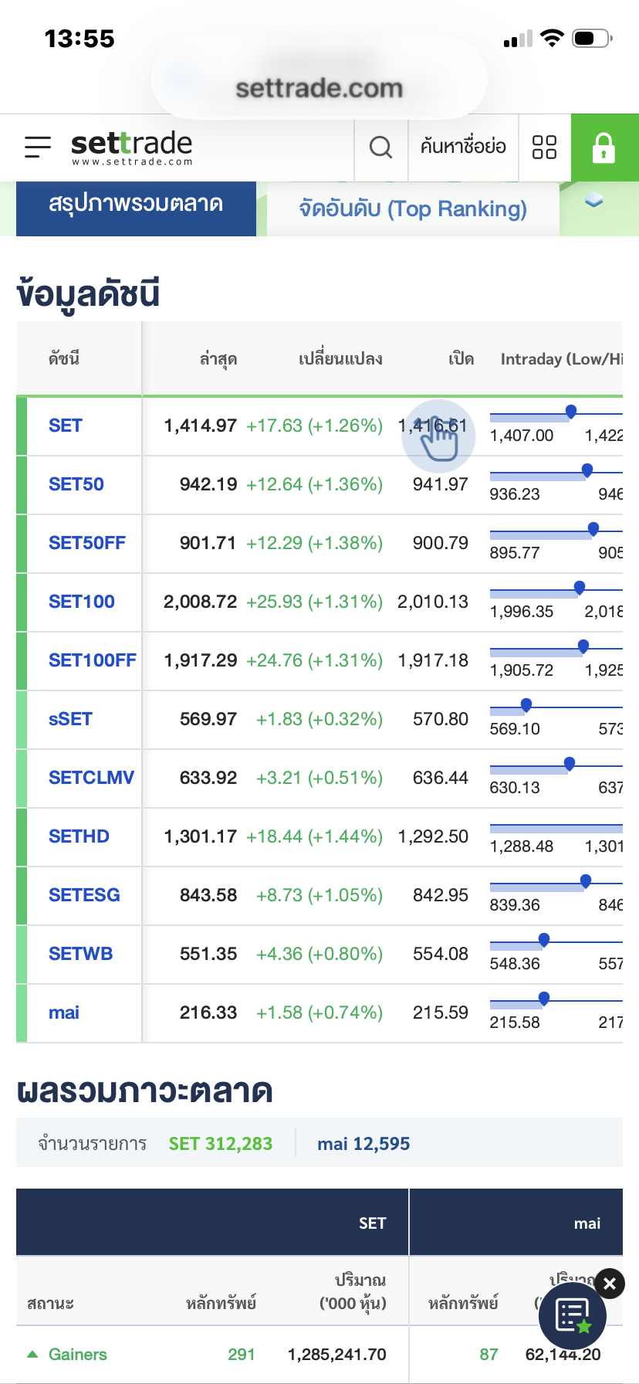The width and height of the screenshot is (639, 1384).
Task: Tap the SETHD index link
Action: point(79,836)
